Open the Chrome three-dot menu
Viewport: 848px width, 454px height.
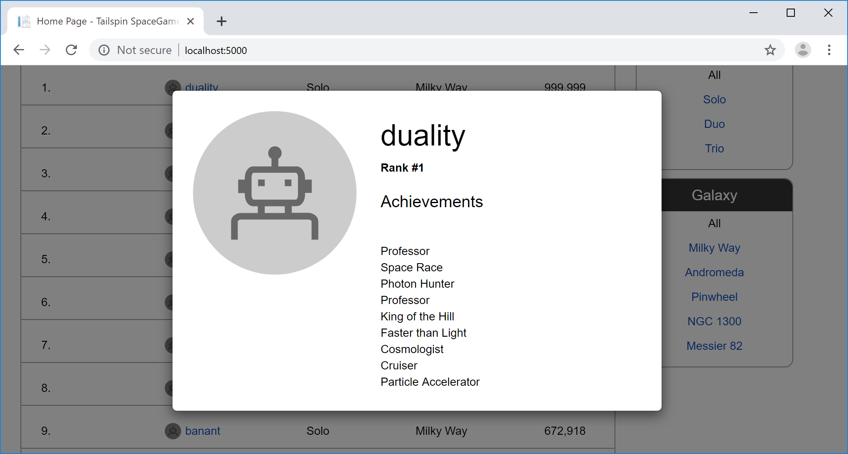829,50
